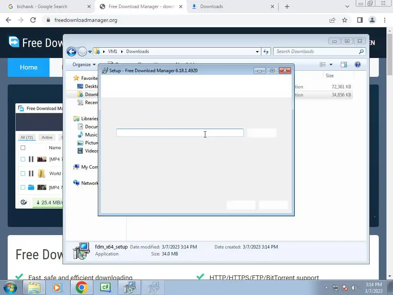Click the share page icon in Chrome
Image resolution: width=393 pixels, height=295 pixels.
click(332, 20)
